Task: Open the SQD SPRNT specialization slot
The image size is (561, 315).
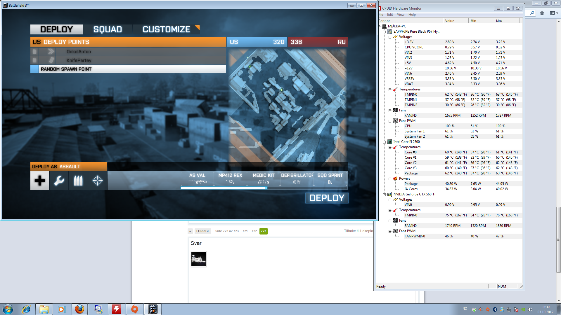Action: point(330,179)
